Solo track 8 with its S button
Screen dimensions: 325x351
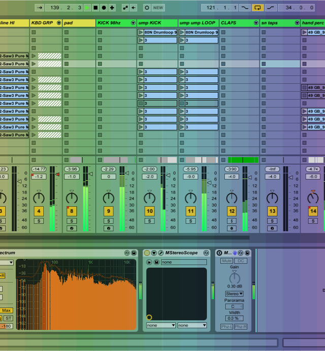(x=72, y=221)
